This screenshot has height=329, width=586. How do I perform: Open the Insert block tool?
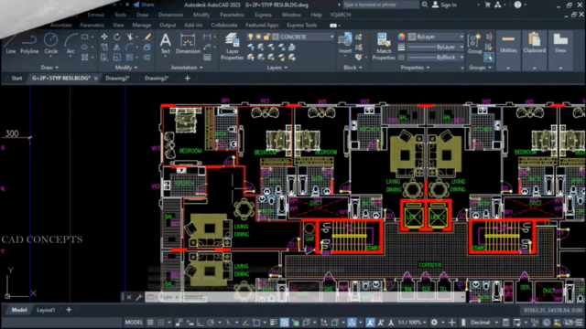(345, 44)
